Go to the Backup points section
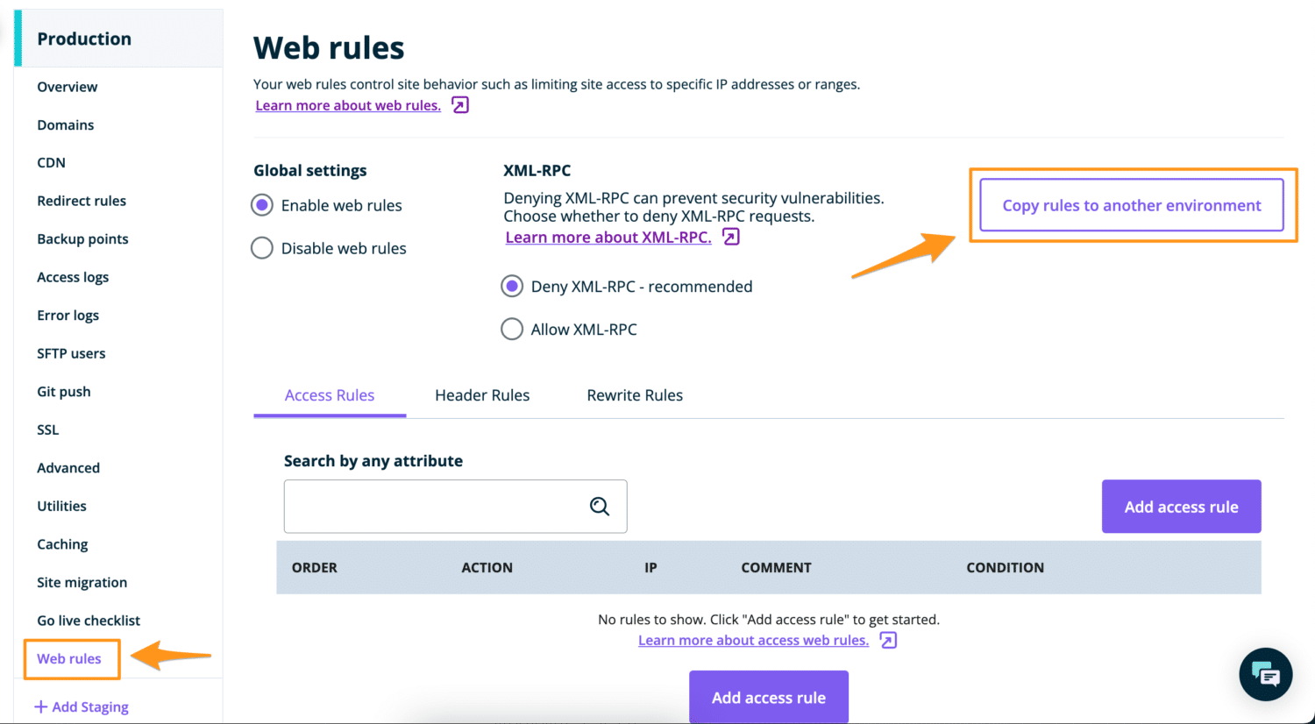 click(82, 238)
